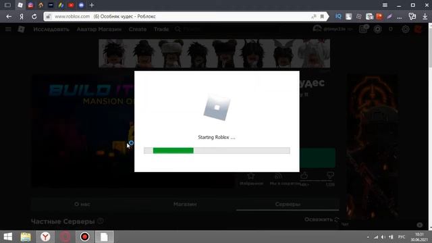
Task: Switch to the Серверы tab
Action: pos(288,204)
